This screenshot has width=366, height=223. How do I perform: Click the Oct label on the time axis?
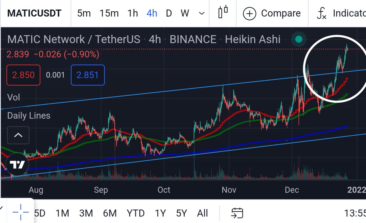pos(164,190)
